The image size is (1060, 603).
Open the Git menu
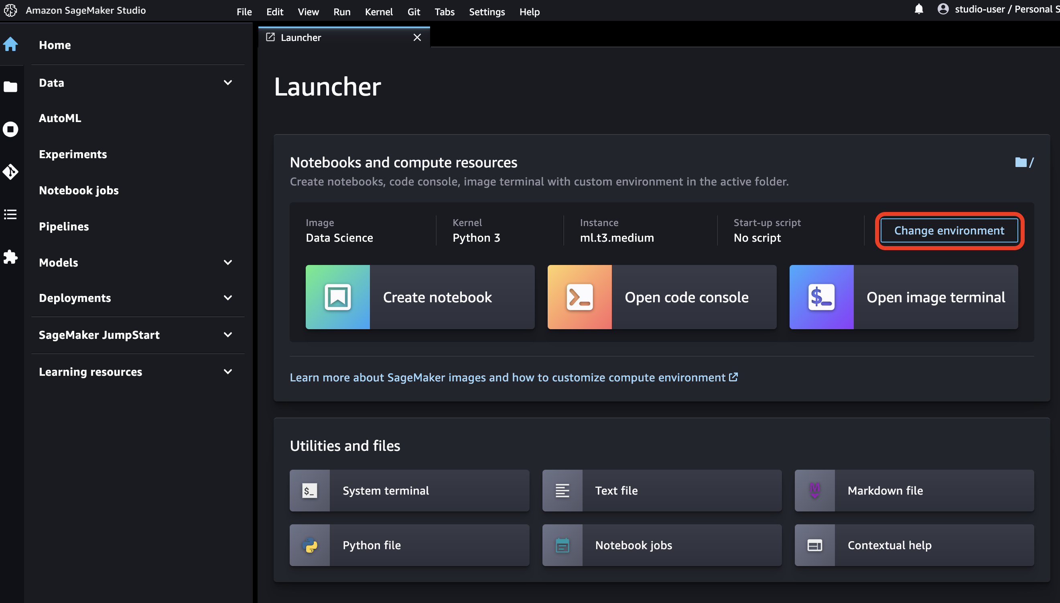(414, 12)
